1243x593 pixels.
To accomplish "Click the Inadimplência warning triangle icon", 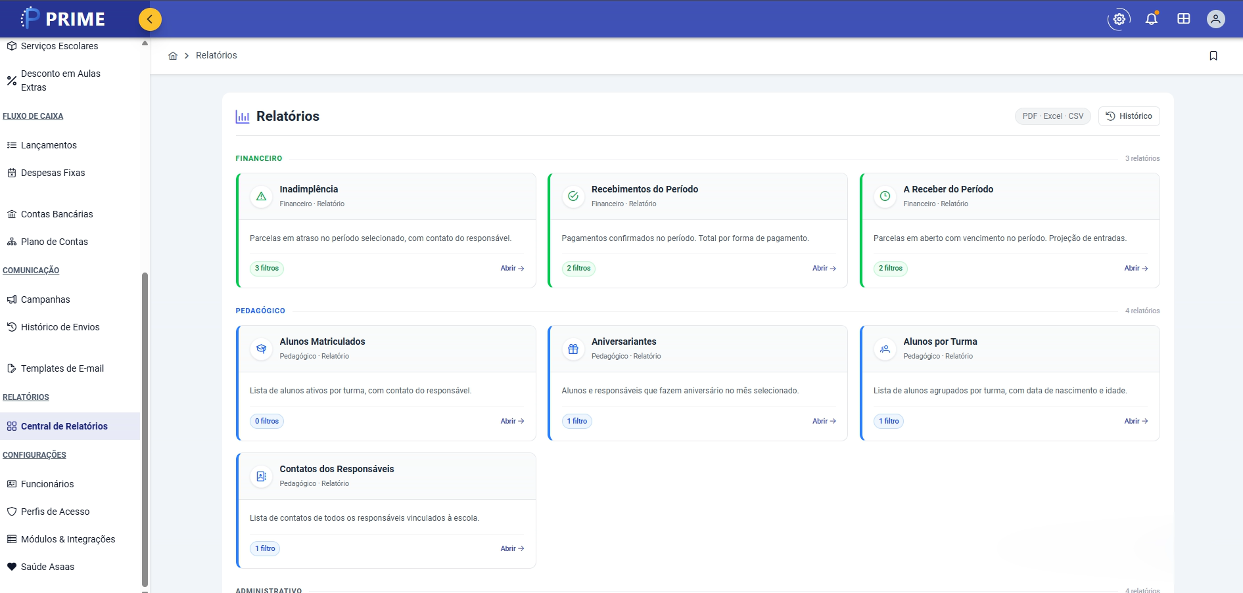I will tap(262, 196).
